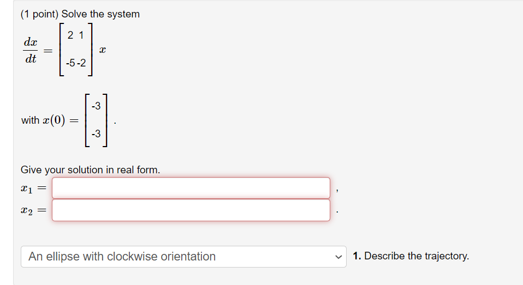Click the 'x1 =' label
The image size is (523, 285).
[x=32, y=189]
